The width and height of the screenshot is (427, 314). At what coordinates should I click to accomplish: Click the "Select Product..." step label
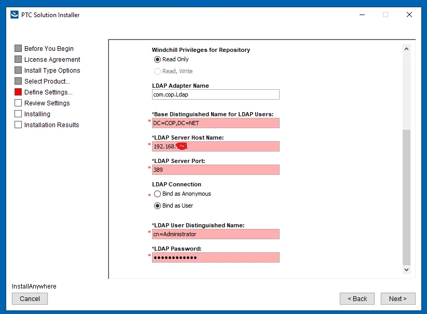click(47, 81)
